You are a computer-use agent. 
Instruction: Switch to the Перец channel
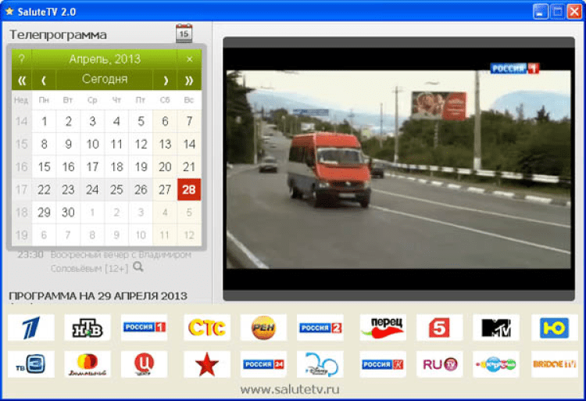(383, 328)
